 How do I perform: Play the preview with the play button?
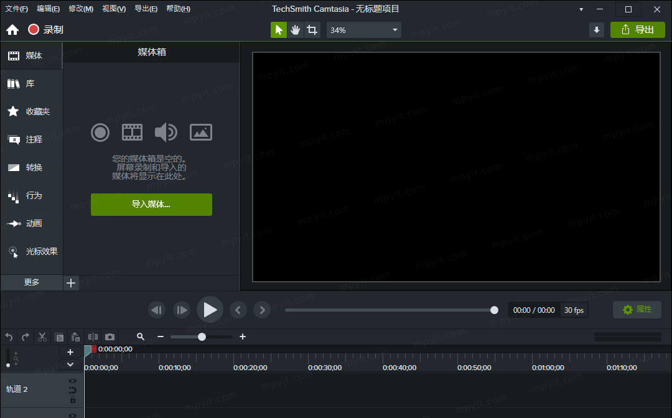pyautogui.click(x=210, y=310)
